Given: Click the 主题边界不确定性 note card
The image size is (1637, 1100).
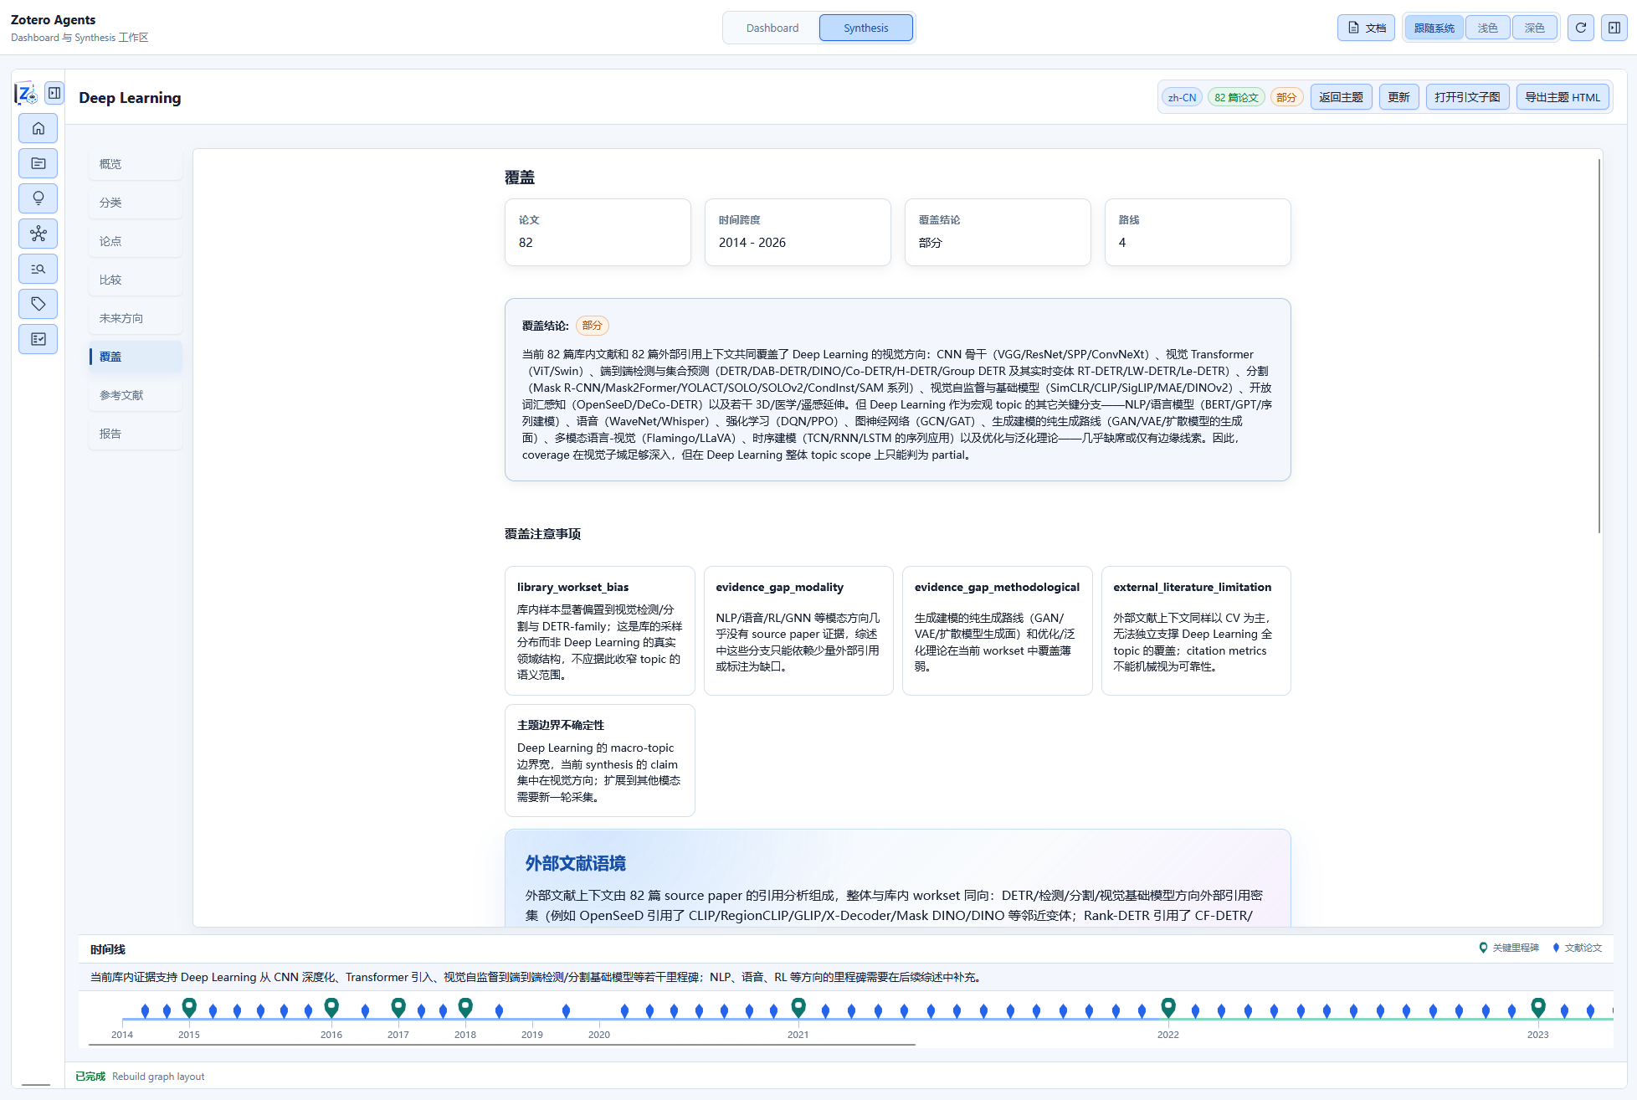Looking at the screenshot, I should click(600, 760).
